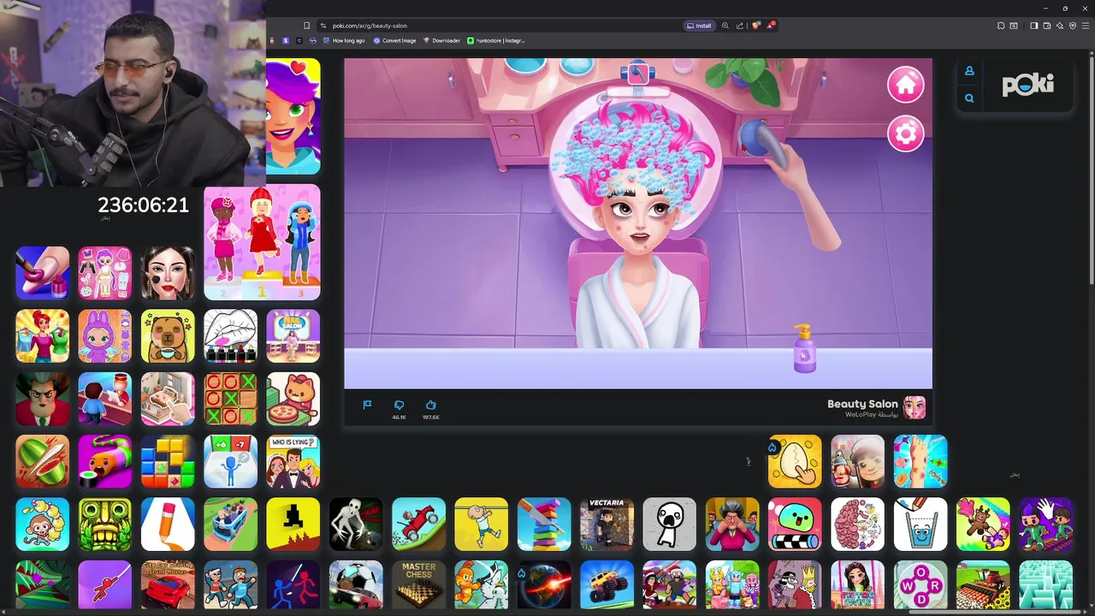Open the Master Chess game thumbnail
This screenshot has width=1095, height=616.
coord(418,584)
